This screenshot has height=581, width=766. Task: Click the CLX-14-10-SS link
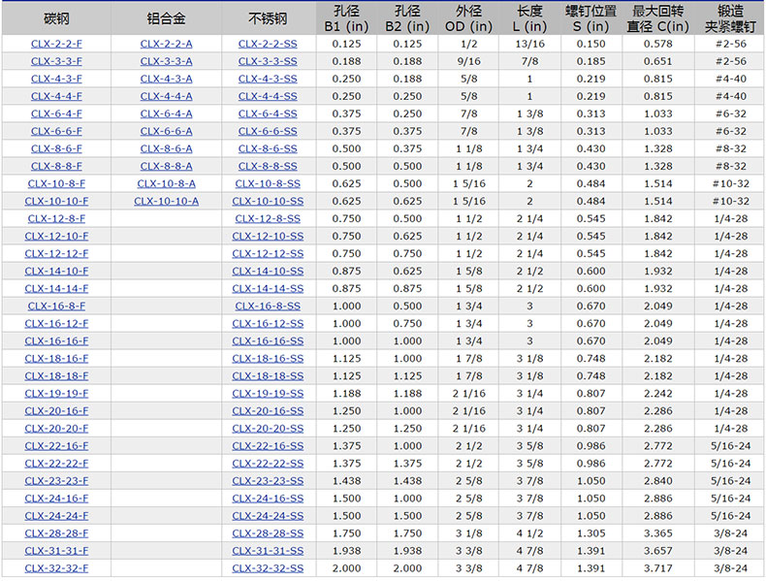click(268, 271)
